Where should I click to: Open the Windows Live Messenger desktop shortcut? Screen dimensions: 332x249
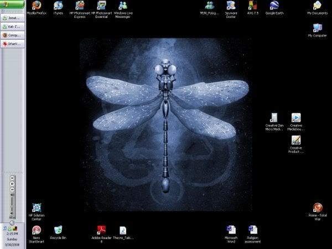[x=123, y=9]
